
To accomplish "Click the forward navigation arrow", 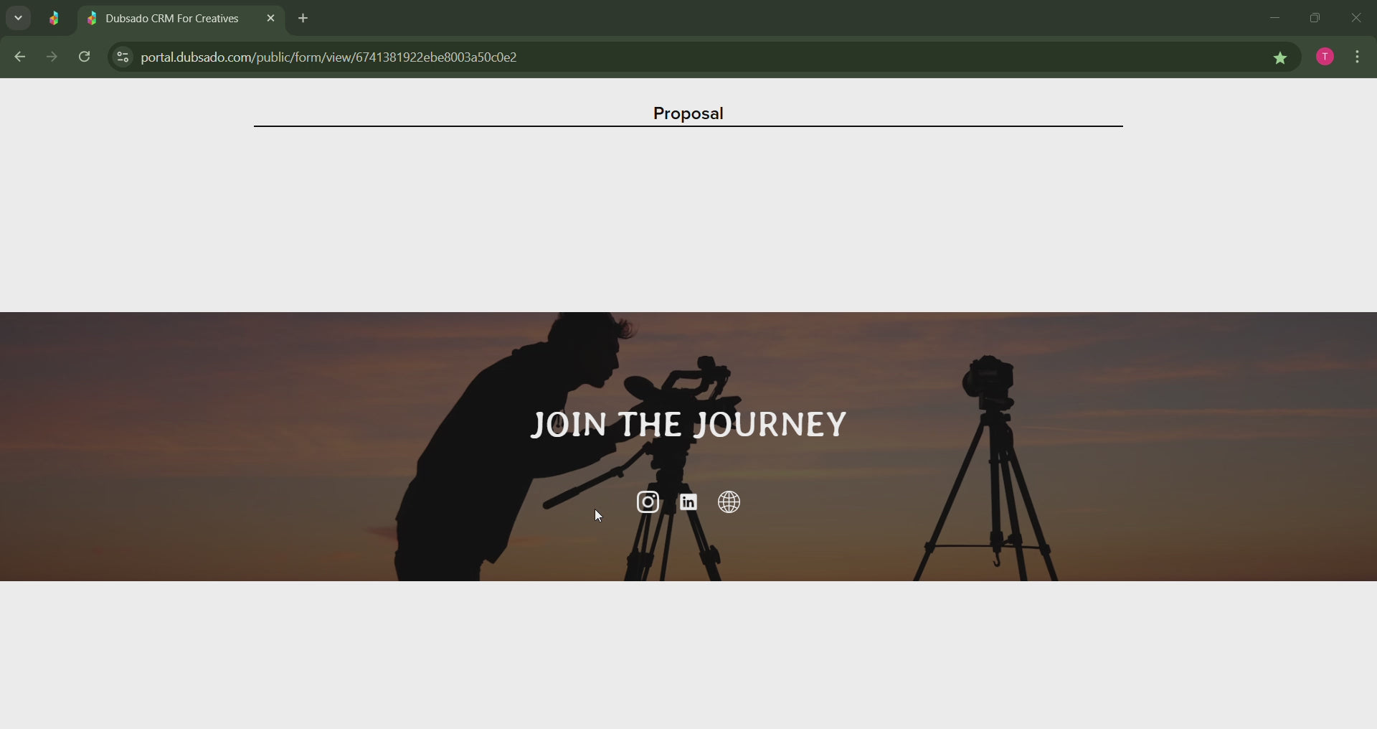I will (x=52, y=57).
